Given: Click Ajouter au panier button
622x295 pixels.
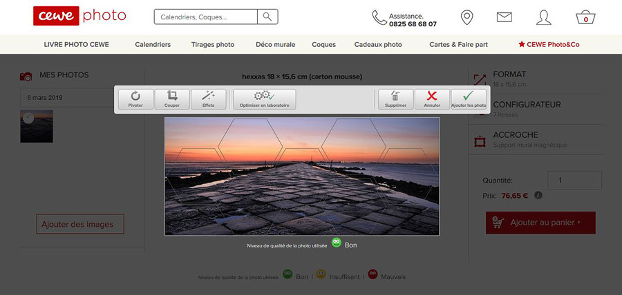Looking at the screenshot, I should (540, 223).
